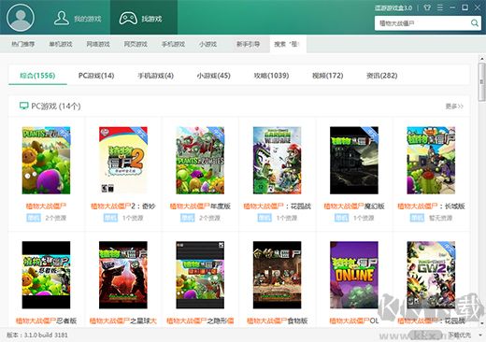Click the search field containing 植物大战僵尸

click(x=422, y=23)
